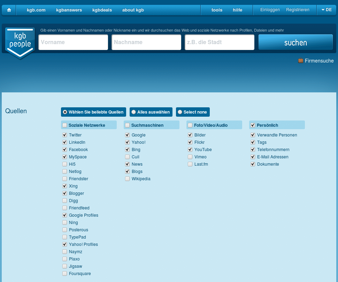Viewport: 338px width, 282px height.
Task: Check the Suchmaschinen group checkbox
Action: coord(128,125)
